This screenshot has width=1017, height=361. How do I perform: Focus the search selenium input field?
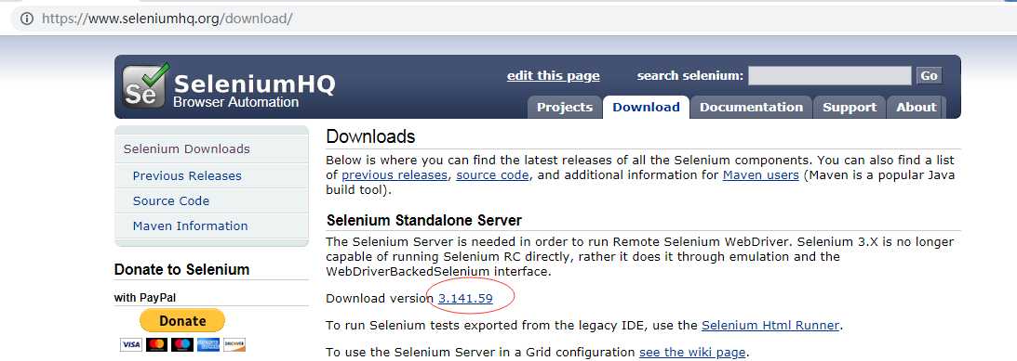(830, 76)
